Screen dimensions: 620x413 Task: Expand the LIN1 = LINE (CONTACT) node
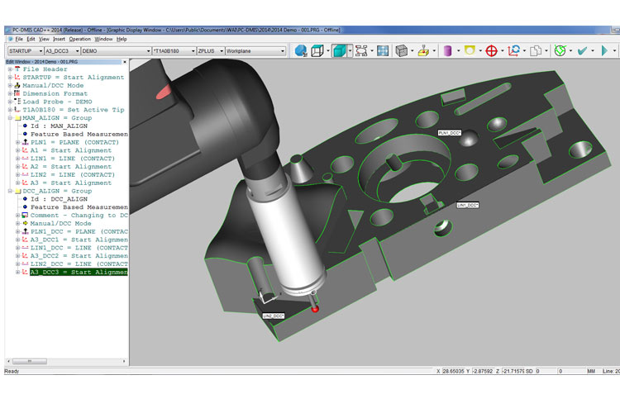point(17,159)
